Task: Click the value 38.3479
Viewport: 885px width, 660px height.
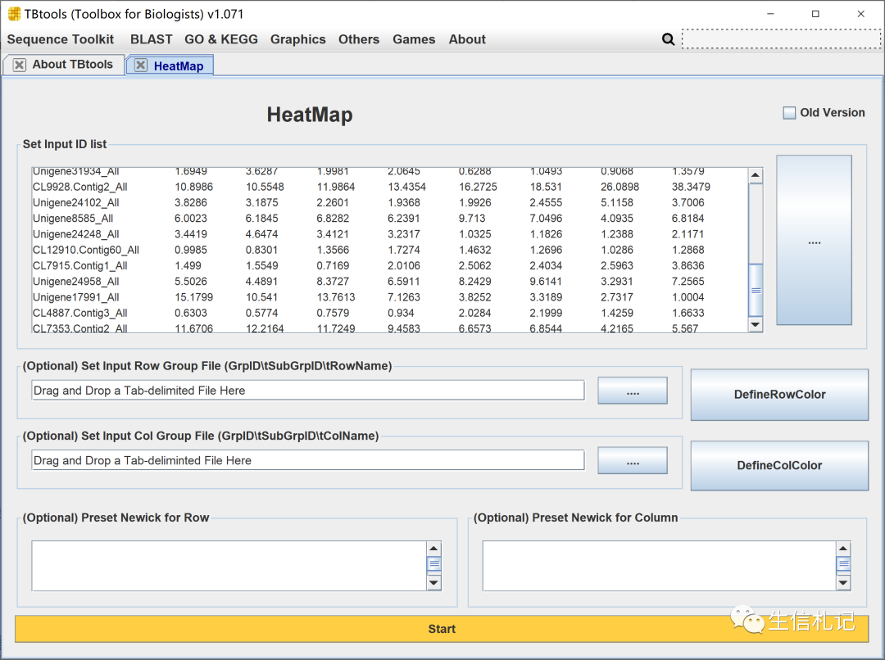Action: click(691, 187)
